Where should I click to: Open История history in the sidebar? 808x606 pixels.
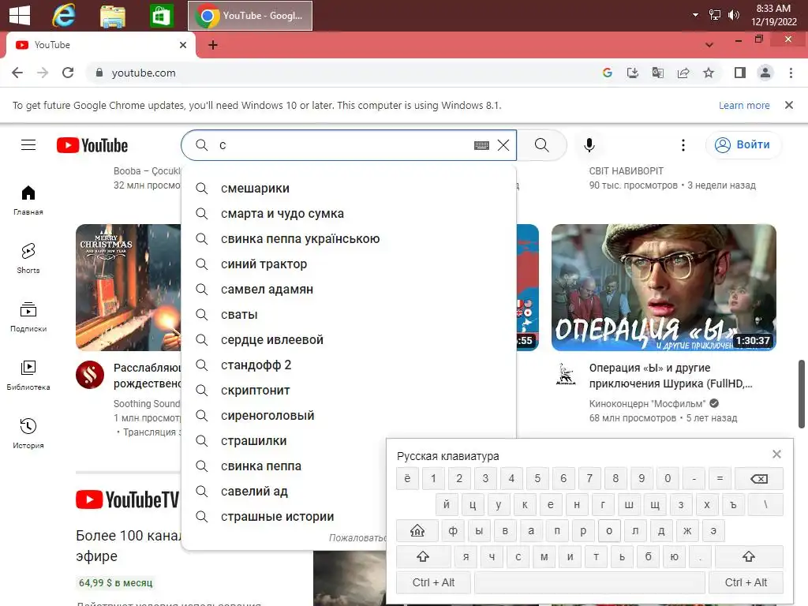click(28, 433)
